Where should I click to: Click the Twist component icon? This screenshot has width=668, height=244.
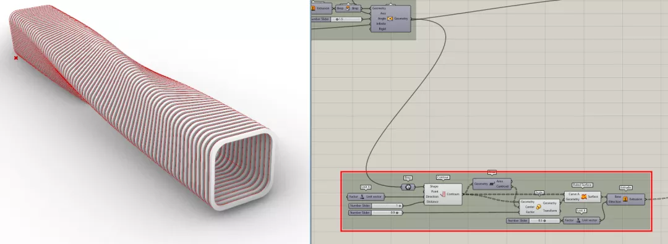[390, 19]
